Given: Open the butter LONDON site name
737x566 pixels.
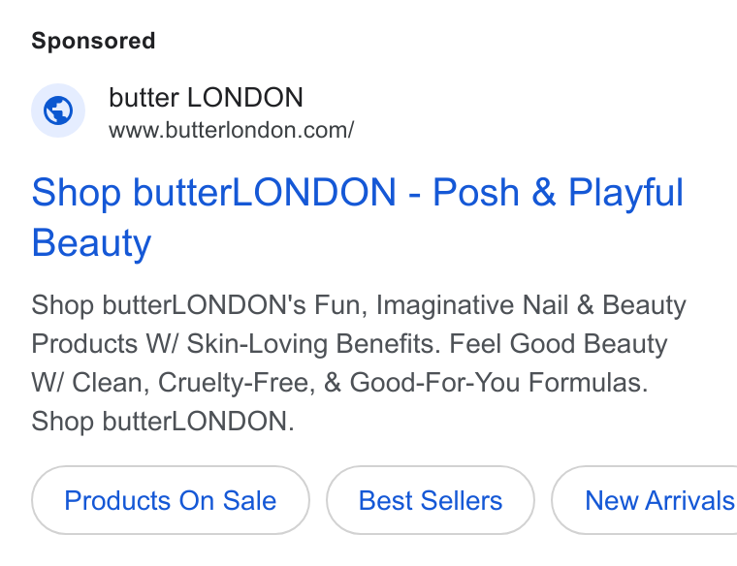Looking at the screenshot, I should (x=206, y=98).
